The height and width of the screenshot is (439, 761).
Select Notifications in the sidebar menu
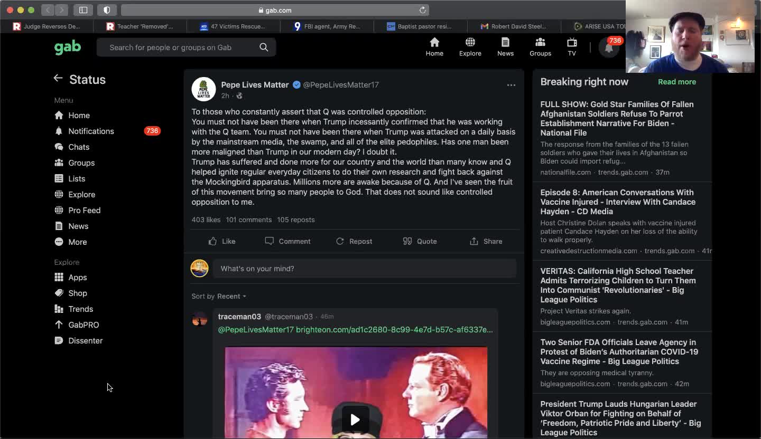tap(85, 131)
